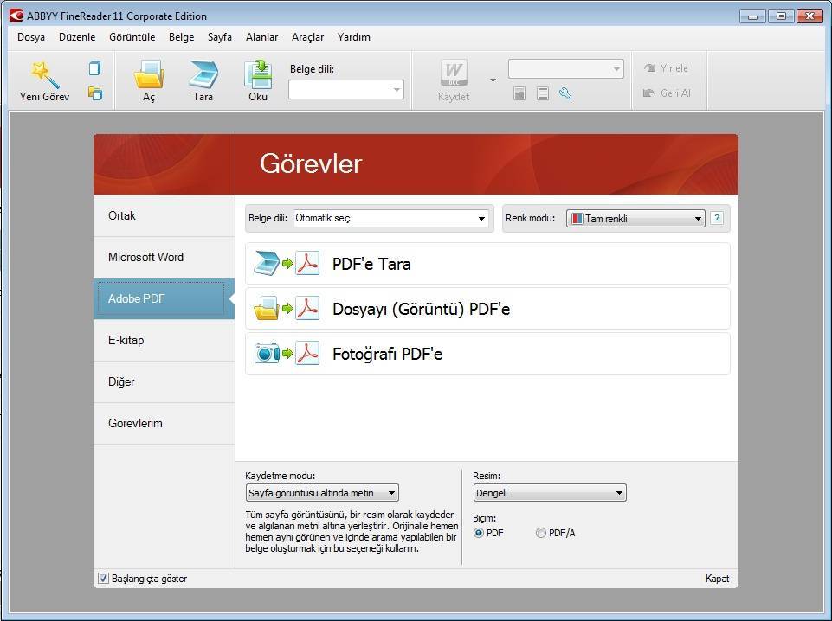Click PDF icon in Dosyayı (Görüntü) PDF'e row
832x621 pixels.
click(307, 309)
